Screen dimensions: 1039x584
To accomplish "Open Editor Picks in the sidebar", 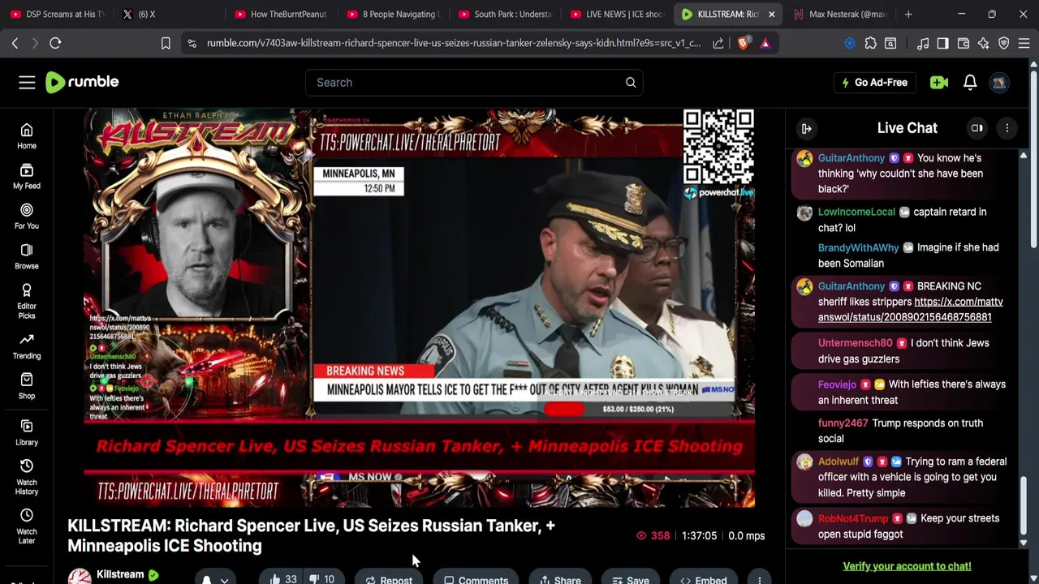I will tap(27, 301).
